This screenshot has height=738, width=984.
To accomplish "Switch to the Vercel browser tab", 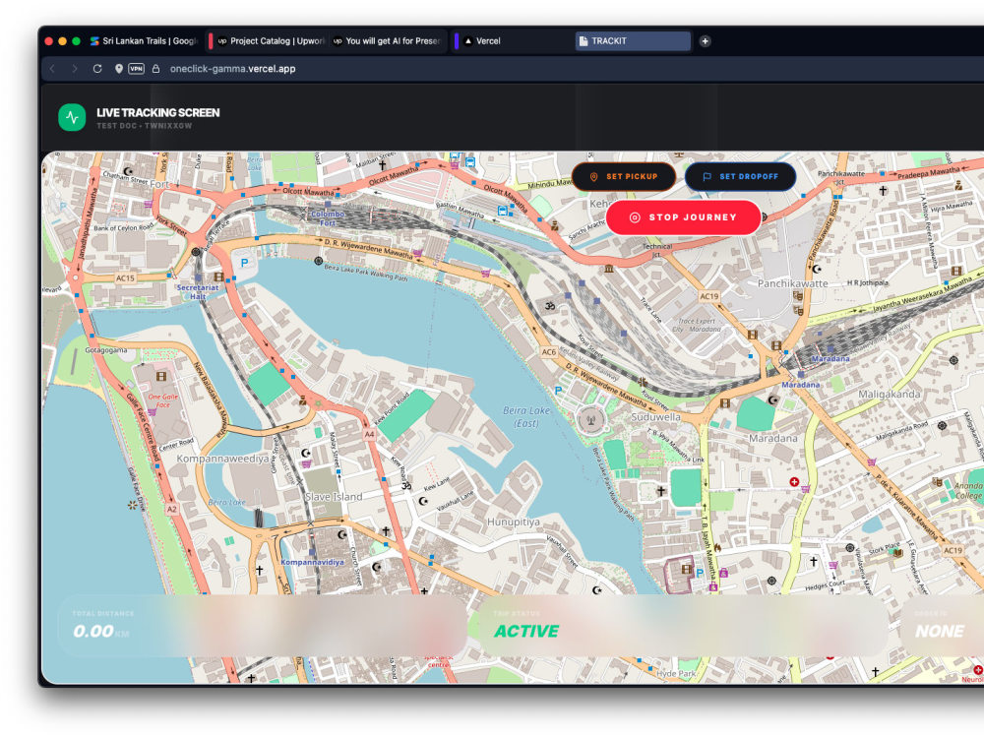I will [515, 41].
